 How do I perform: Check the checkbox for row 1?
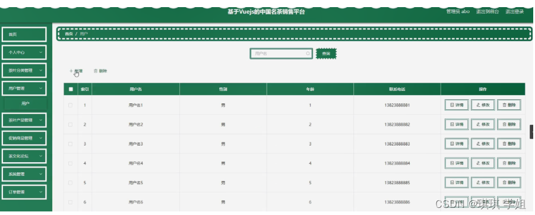pyautogui.click(x=71, y=105)
